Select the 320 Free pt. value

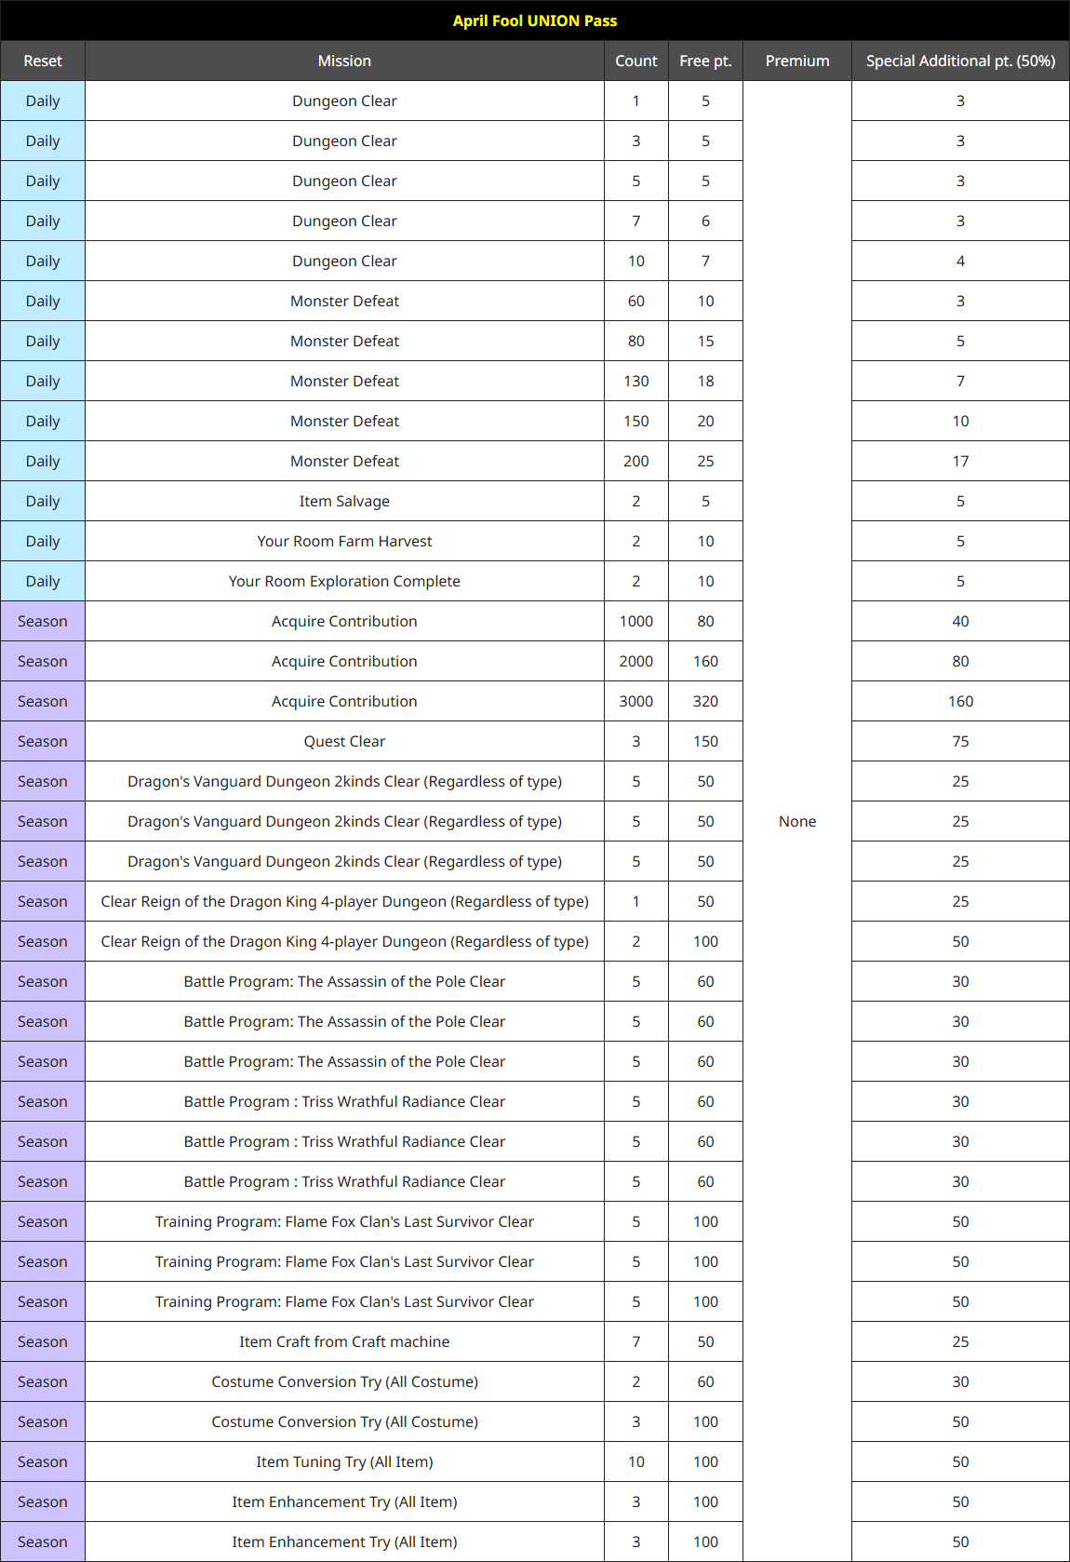(x=705, y=701)
